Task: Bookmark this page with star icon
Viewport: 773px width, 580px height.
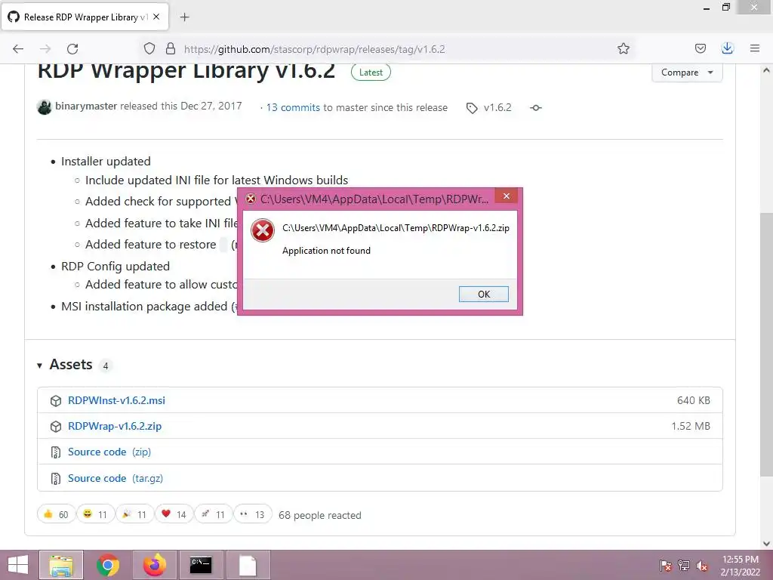Action: [x=623, y=49]
